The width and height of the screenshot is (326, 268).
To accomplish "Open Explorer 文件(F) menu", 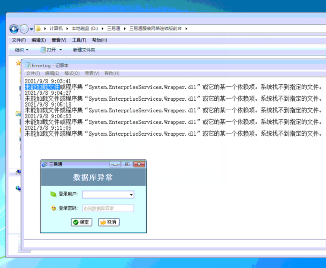I will click(19, 40).
